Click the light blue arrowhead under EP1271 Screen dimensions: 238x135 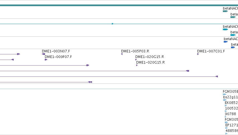227,128
